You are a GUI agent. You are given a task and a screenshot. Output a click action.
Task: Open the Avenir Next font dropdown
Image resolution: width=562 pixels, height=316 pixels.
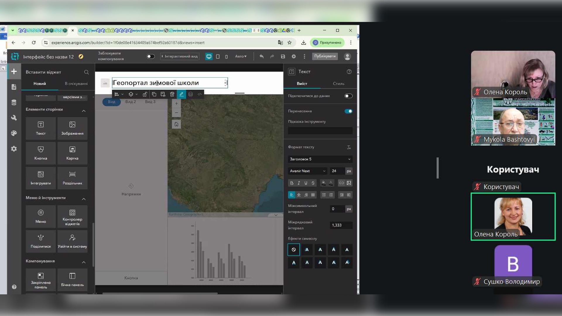point(307,171)
